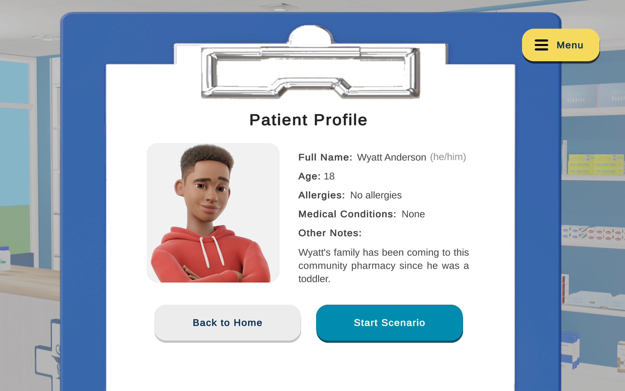Image resolution: width=625 pixels, height=391 pixels.
Task: Open the yellow Menu button
Action: coord(560,45)
